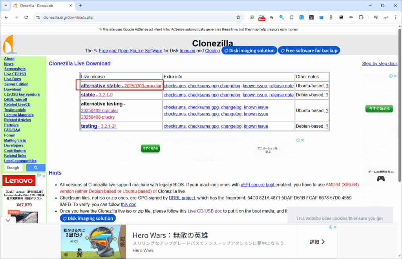Download alternative stable 20250303-oracular release

tap(121, 86)
